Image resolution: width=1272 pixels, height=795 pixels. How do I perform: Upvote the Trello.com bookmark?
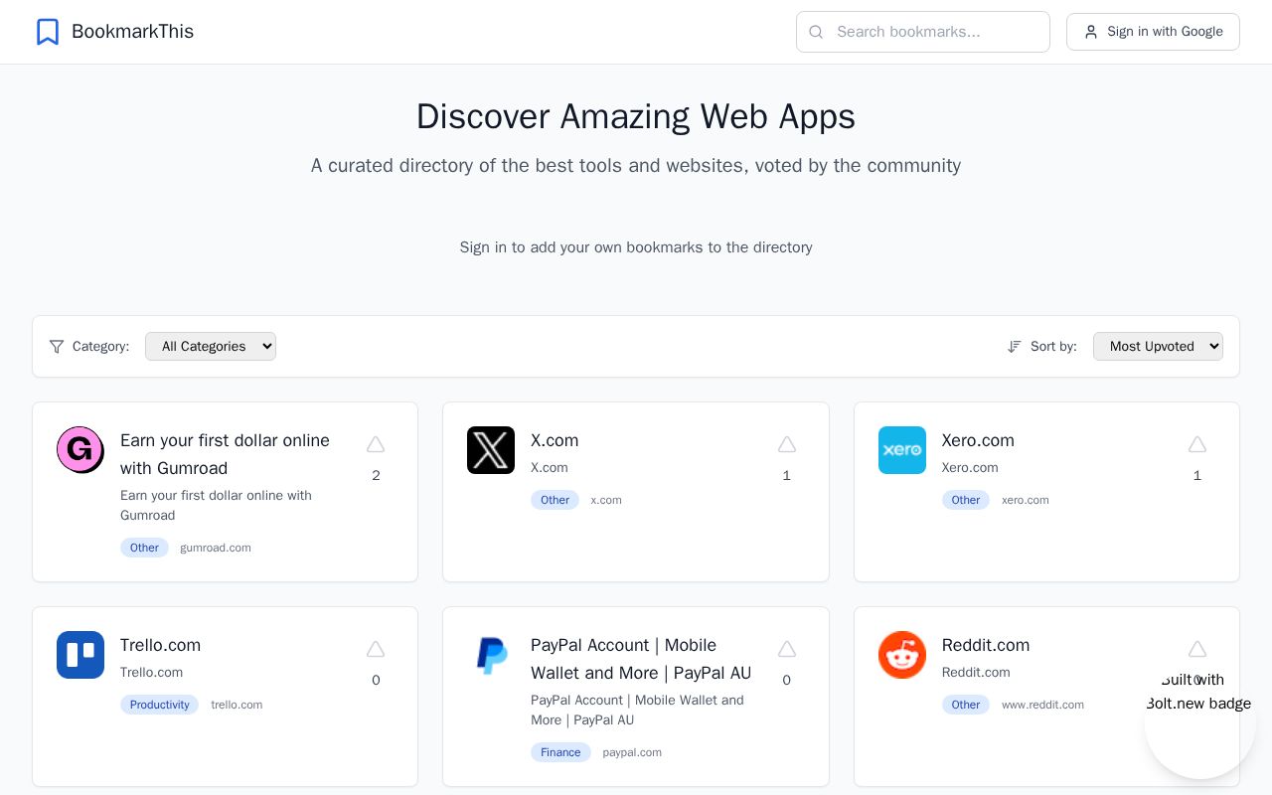[x=376, y=649]
